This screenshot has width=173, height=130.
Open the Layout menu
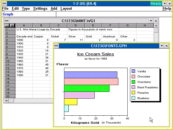click(66, 8)
